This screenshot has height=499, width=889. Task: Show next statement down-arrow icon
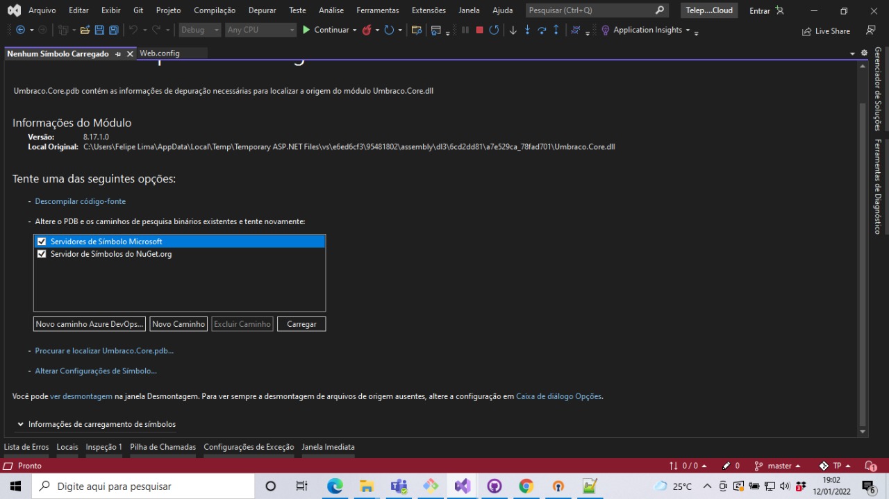513,30
